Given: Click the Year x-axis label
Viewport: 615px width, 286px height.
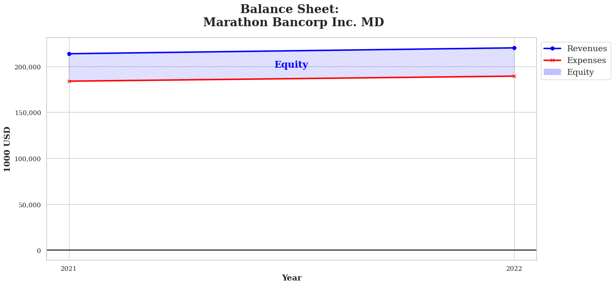Looking at the screenshot, I should pyautogui.click(x=291, y=278).
